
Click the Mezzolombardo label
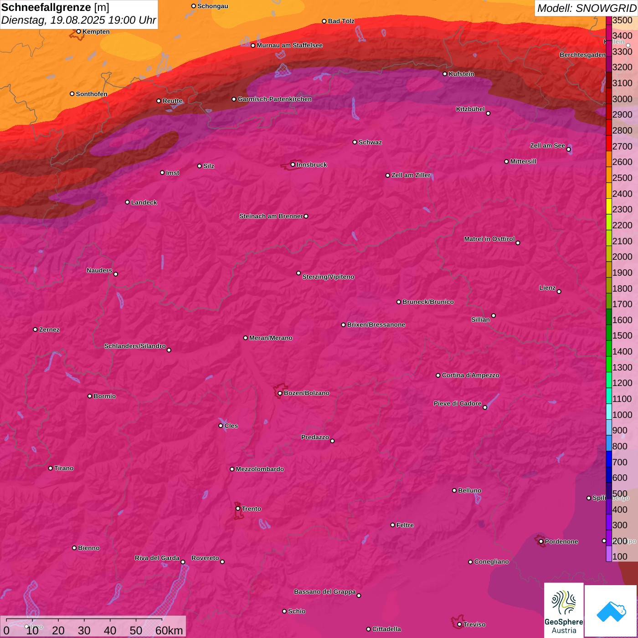coord(260,469)
